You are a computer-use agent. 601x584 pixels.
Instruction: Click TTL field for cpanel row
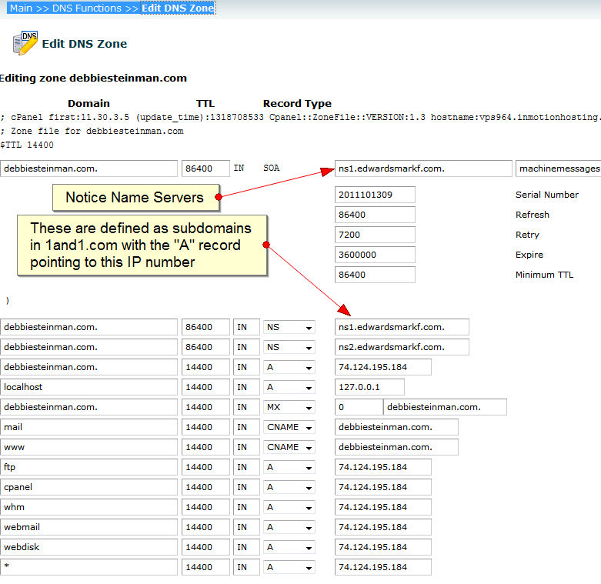(x=205, y=487)
